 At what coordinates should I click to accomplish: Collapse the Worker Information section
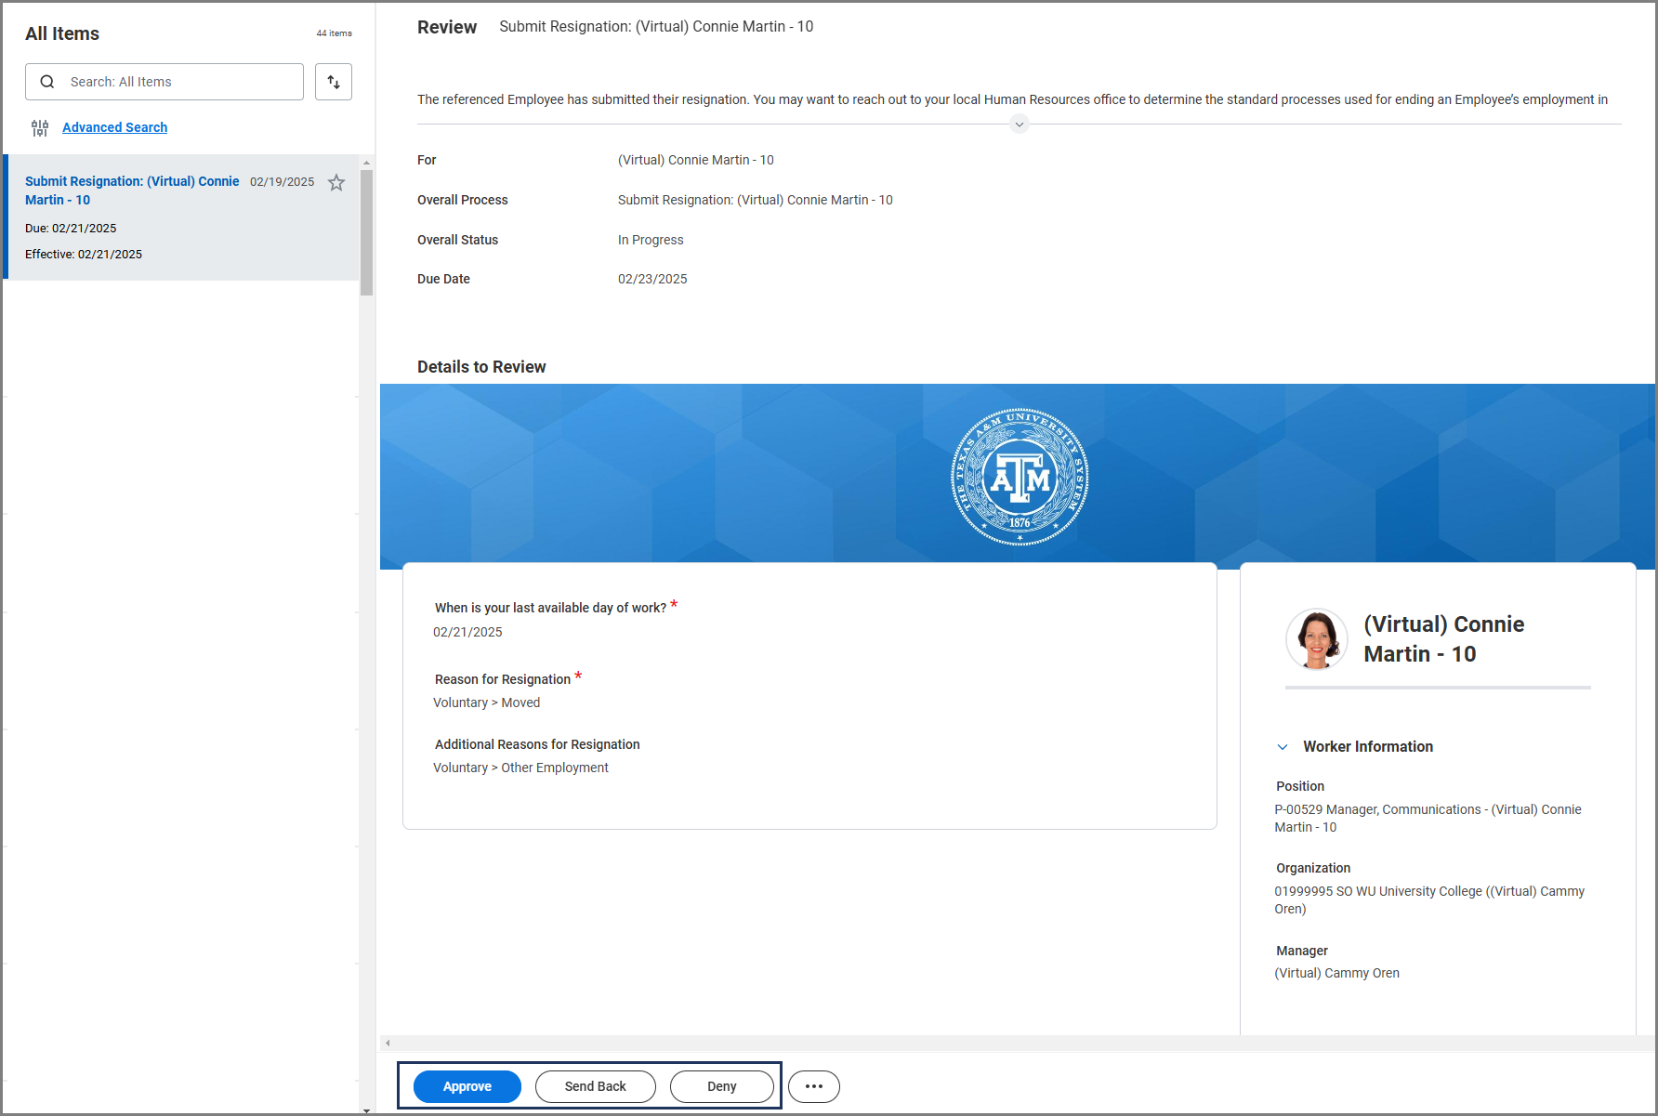[1283, 747]
